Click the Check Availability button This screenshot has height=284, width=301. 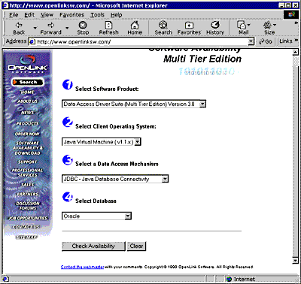[x=93, y=246]
